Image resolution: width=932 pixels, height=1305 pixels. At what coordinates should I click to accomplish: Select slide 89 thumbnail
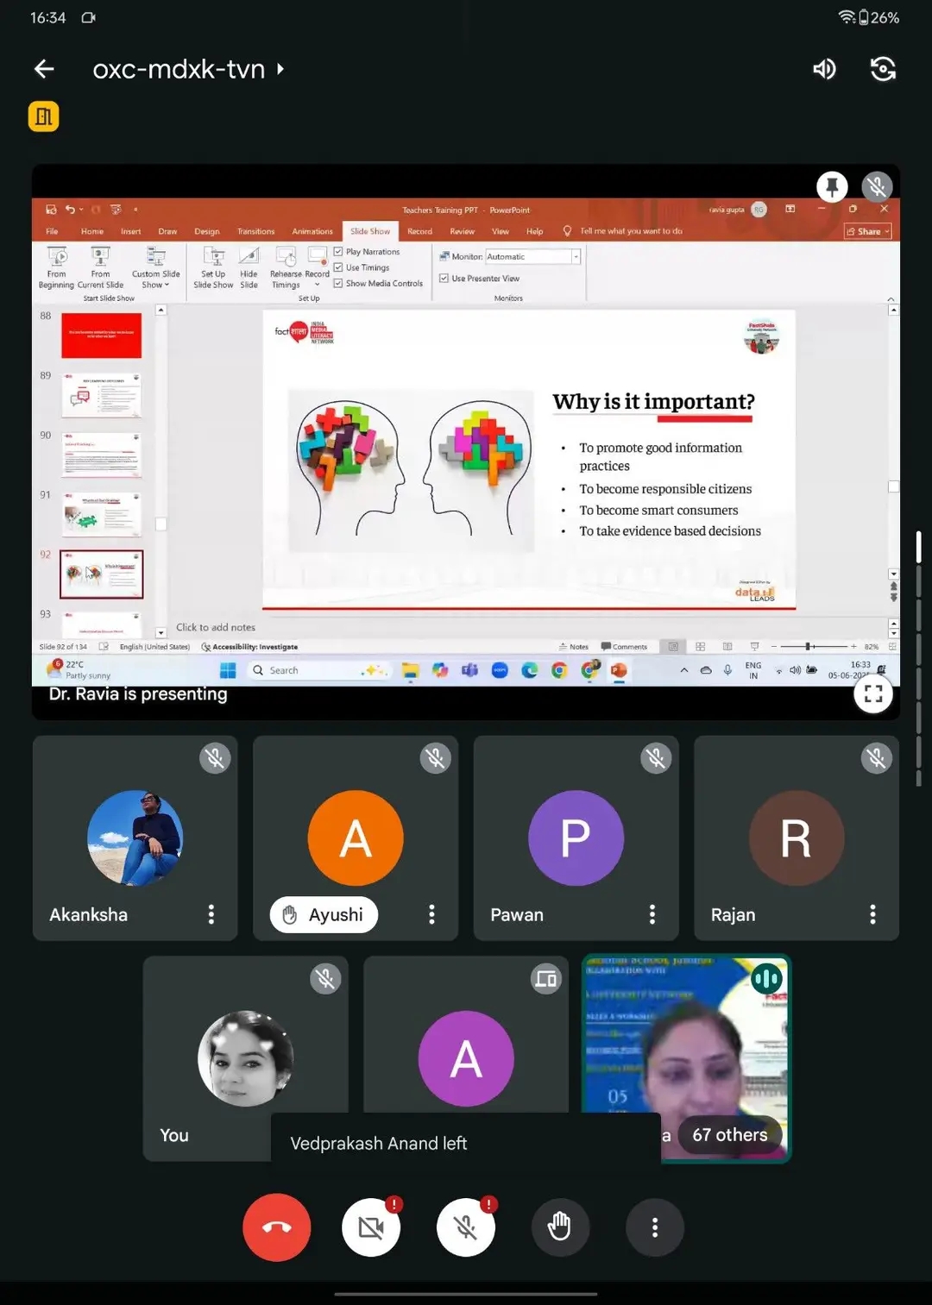[x=101, y=395]
